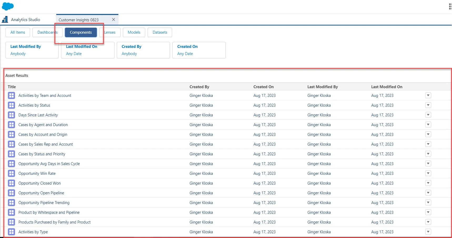The width and height of the screenshot is (452, 238).
Task: Select the Models filter
Action: click(134, 32)
